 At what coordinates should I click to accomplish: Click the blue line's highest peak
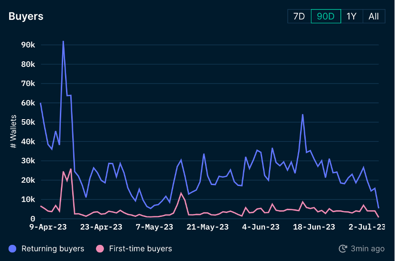pyautogui.click(x=63, y=41)
